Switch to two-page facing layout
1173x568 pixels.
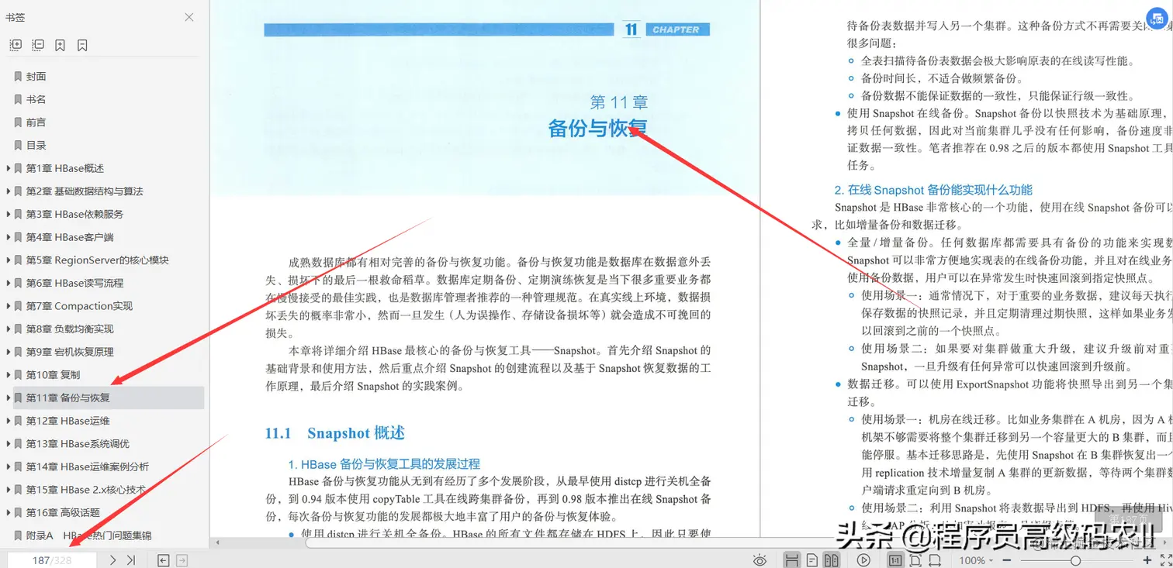(830, 559)
